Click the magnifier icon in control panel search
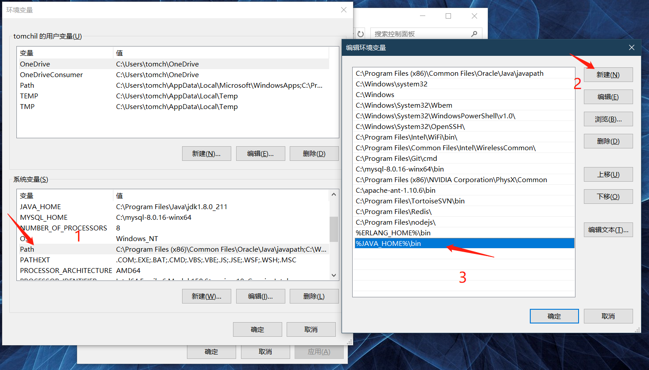 tap(474, 34)
